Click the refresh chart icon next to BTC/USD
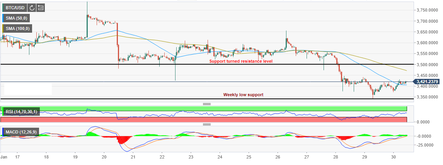Image resolution: width=443 pixels, height=165 pixels. click(x=32, y=7)
